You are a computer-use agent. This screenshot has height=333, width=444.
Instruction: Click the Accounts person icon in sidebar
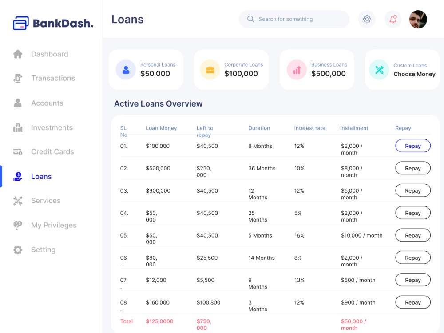(x=18, y=103)
